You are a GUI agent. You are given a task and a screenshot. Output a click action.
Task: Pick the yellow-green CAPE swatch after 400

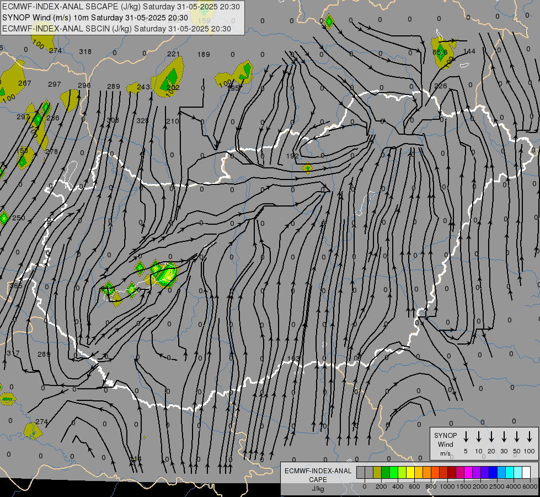click(x=402, y=472)
